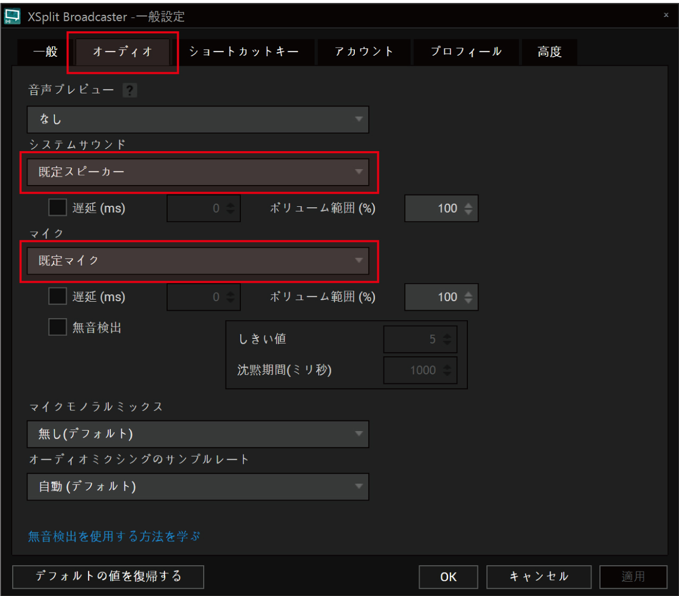Open the マイク dropdown 既定マイク

pos(198,260)
